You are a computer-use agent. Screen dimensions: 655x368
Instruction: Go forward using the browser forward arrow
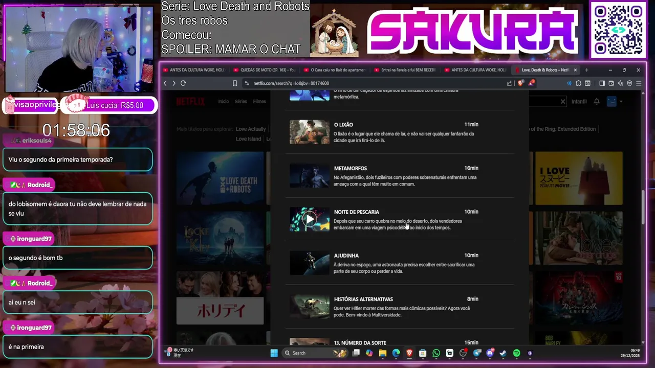(174, 83)
